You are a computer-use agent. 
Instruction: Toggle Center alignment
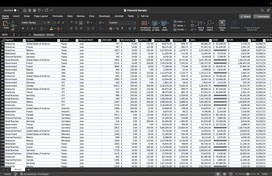76,28
